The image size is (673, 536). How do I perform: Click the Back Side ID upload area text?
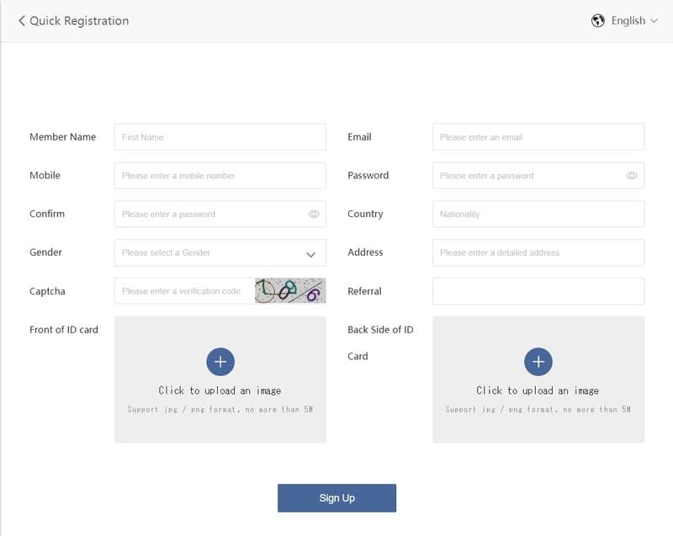538,390
